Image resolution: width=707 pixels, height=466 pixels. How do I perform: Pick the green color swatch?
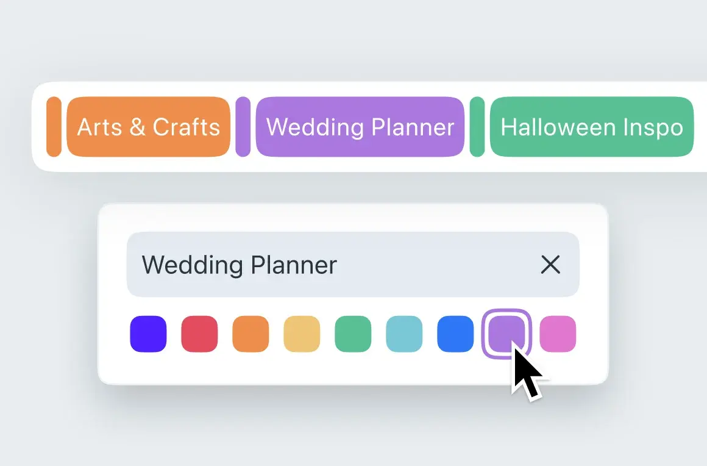pos(353,334)
